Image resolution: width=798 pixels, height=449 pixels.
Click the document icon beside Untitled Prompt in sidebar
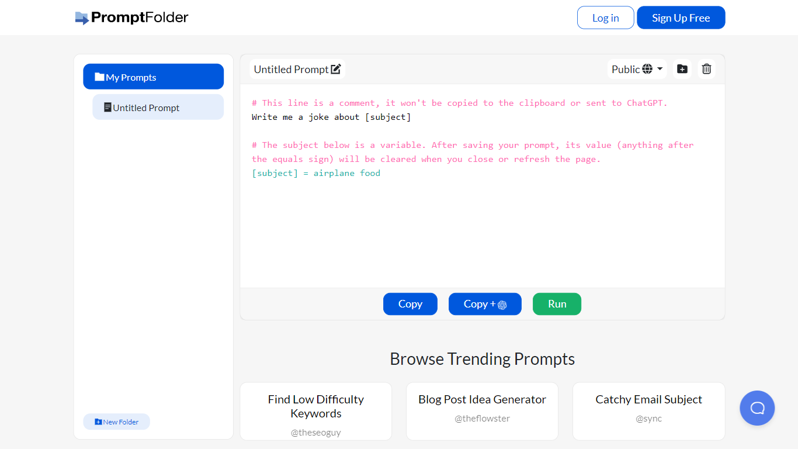(x=107, y=108)
